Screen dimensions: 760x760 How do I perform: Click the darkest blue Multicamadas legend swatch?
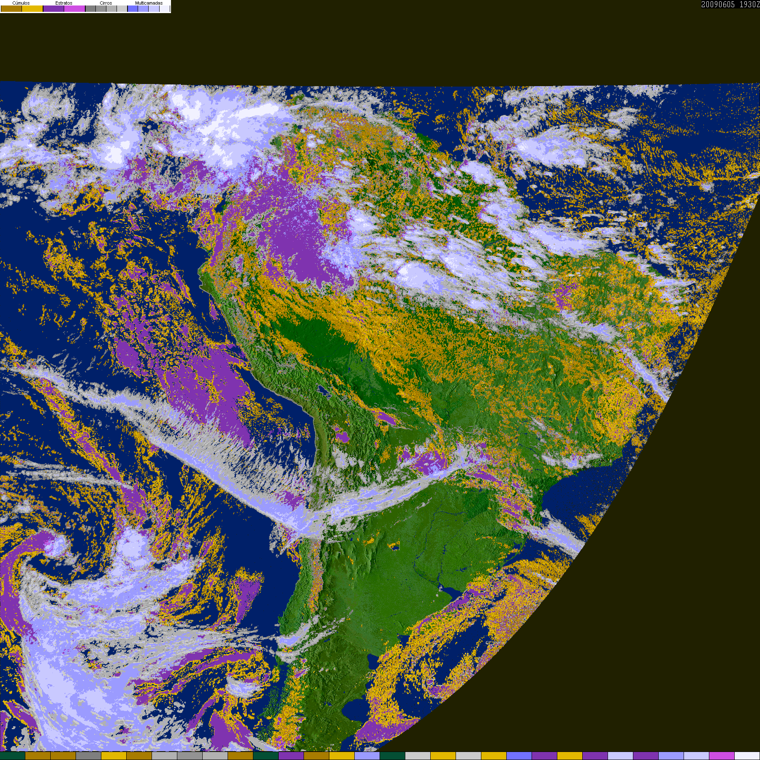click(133, 8)
